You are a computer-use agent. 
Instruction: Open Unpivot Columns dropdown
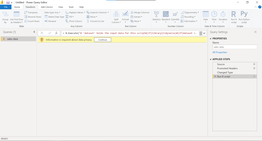pyautogui.click(x=97, y=13)
